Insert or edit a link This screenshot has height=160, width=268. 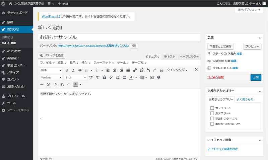click(x=135, y=70)
